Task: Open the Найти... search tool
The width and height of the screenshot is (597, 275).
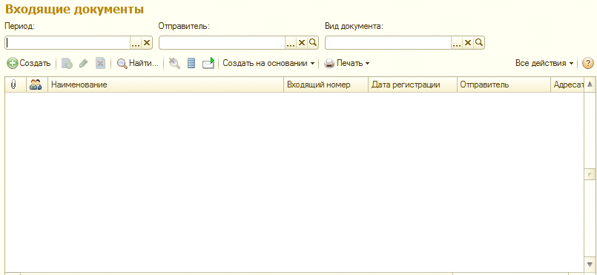Action: [x=137, y=64]
